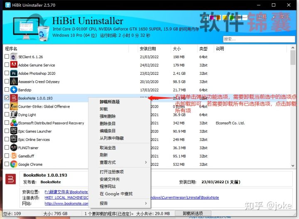Image resolution: width=299 pixels, height=219 pixels.
Task: Select 从列表中隐藏 from the context menu
Action: coord(120,138)
